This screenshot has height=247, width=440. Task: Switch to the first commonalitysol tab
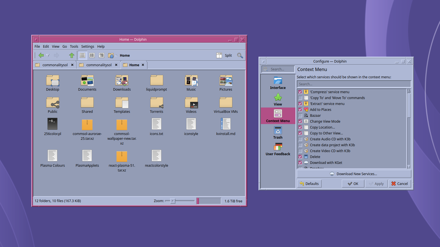[55, 65]
